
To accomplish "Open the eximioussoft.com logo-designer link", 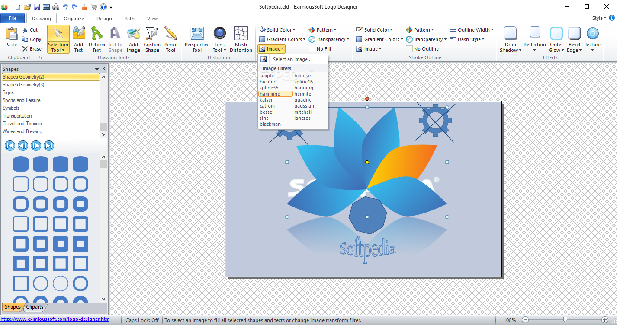I will tap(55, 319).
